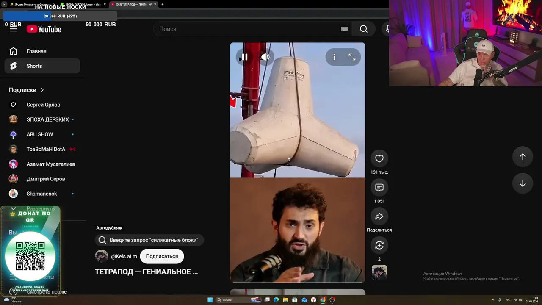Open Google Chrome from the taskbar
This screenshot has width=542, height=305.
[323, 300]
